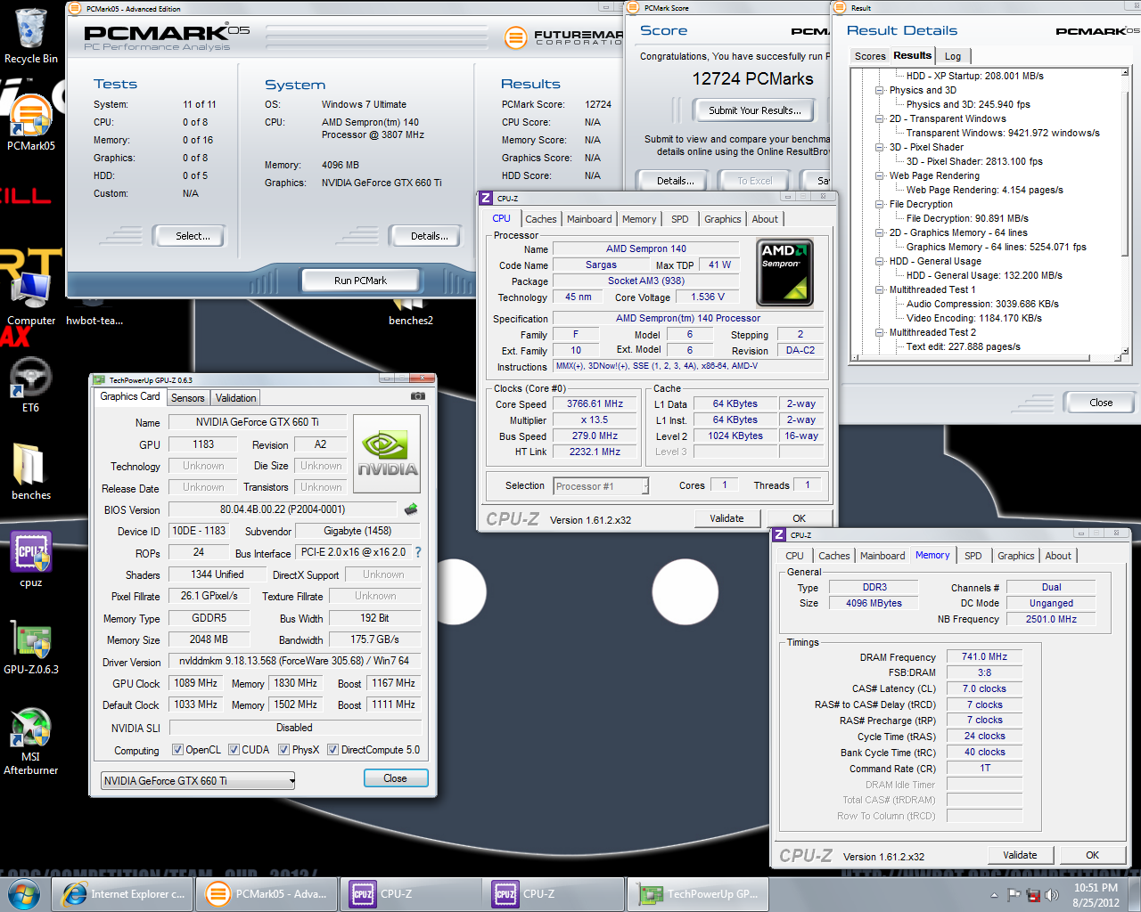
Task: Collapse the Multithreaded Test 1 node
Action: pyautogui.click(x=880, y=289)
